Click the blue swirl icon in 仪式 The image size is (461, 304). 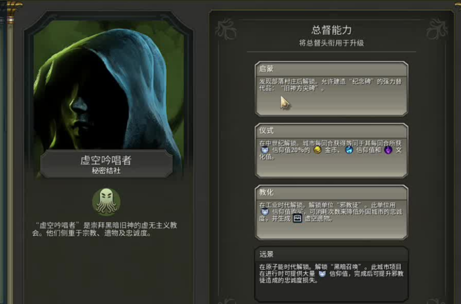click(349, 150)
